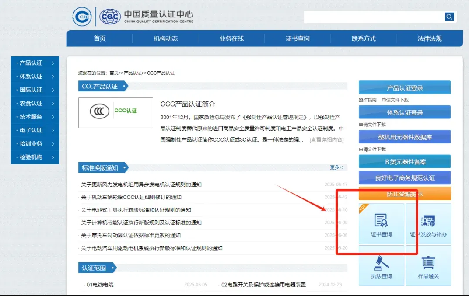Open 样品通关 using its board icon
This screenshot has height=296, width=469.
(428, 265)
